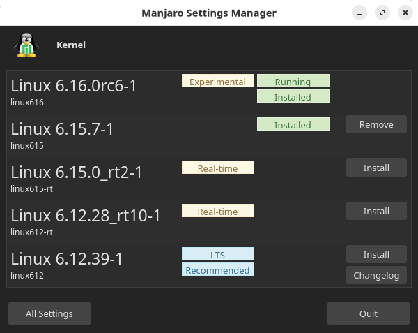
Task: Click the Experimental tag on Linux 6.16.0rc6-1
Action: click(218, 81)
